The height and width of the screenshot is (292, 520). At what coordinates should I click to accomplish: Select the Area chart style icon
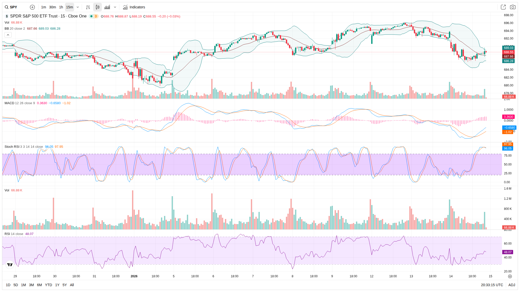pyautogui.click(x=107, y=7)
